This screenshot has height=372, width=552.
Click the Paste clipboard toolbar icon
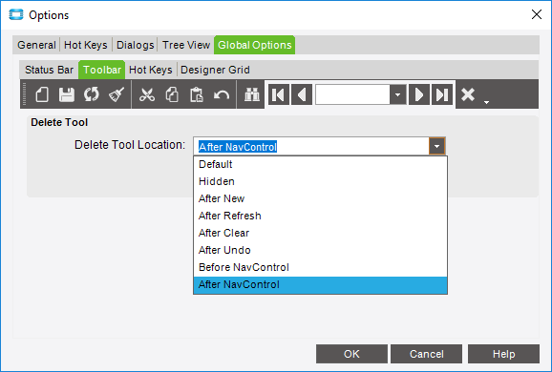(x=197, y=94)
